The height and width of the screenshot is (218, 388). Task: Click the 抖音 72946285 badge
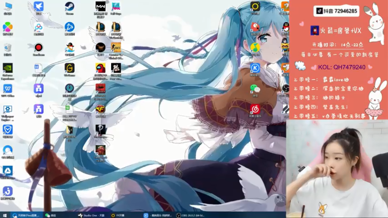coord(337,11)
